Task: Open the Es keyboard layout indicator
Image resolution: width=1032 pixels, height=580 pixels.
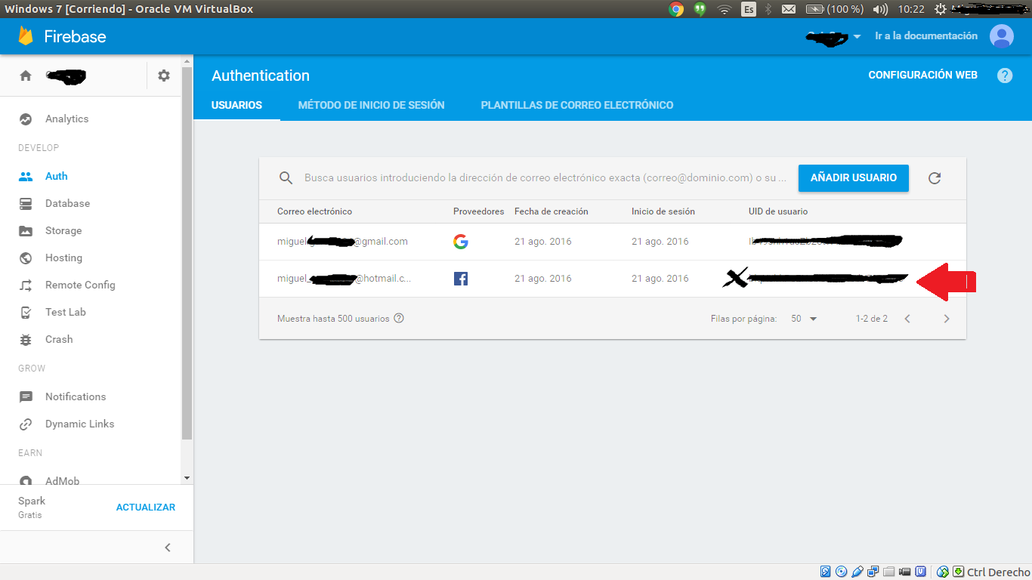Action: click(x=749, y=9)
